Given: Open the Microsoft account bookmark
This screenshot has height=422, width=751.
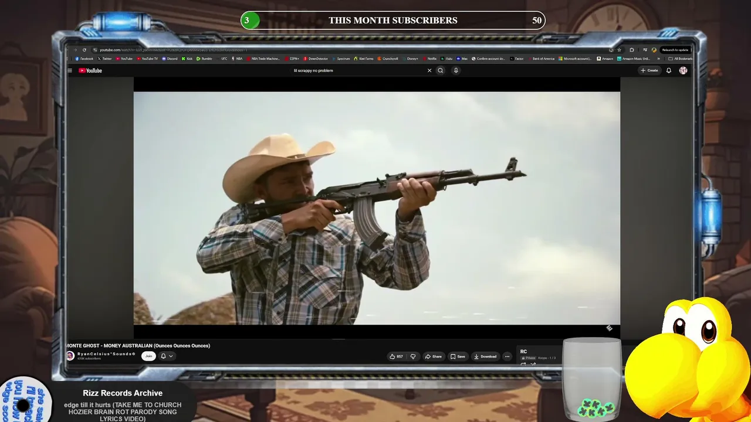Looking at the screenshot, I should point(576,59).
